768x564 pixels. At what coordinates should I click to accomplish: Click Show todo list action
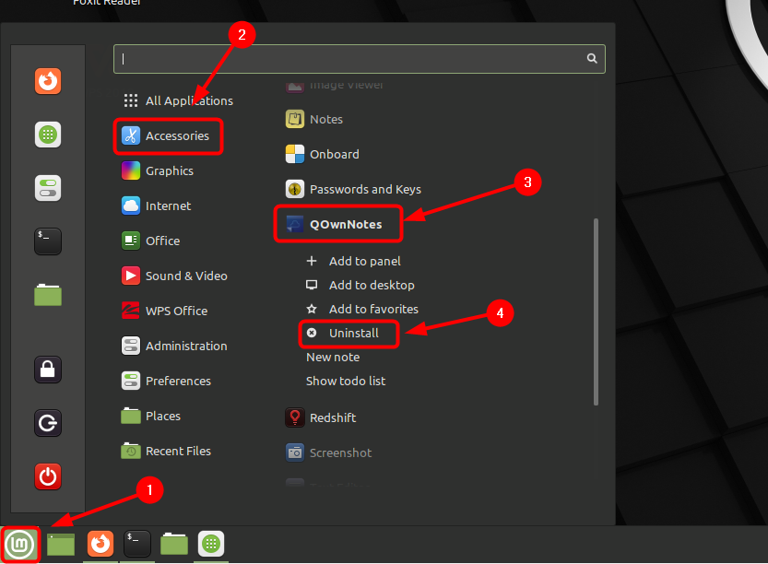(346, 381)
